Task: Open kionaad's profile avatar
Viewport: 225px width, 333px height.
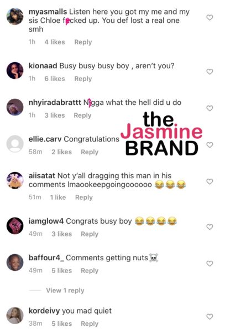Action: click(x=15, y=70)
